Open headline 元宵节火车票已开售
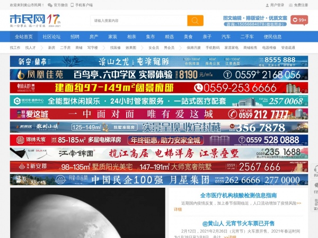This screenshot has width=318, height=238. pos(238,224)
